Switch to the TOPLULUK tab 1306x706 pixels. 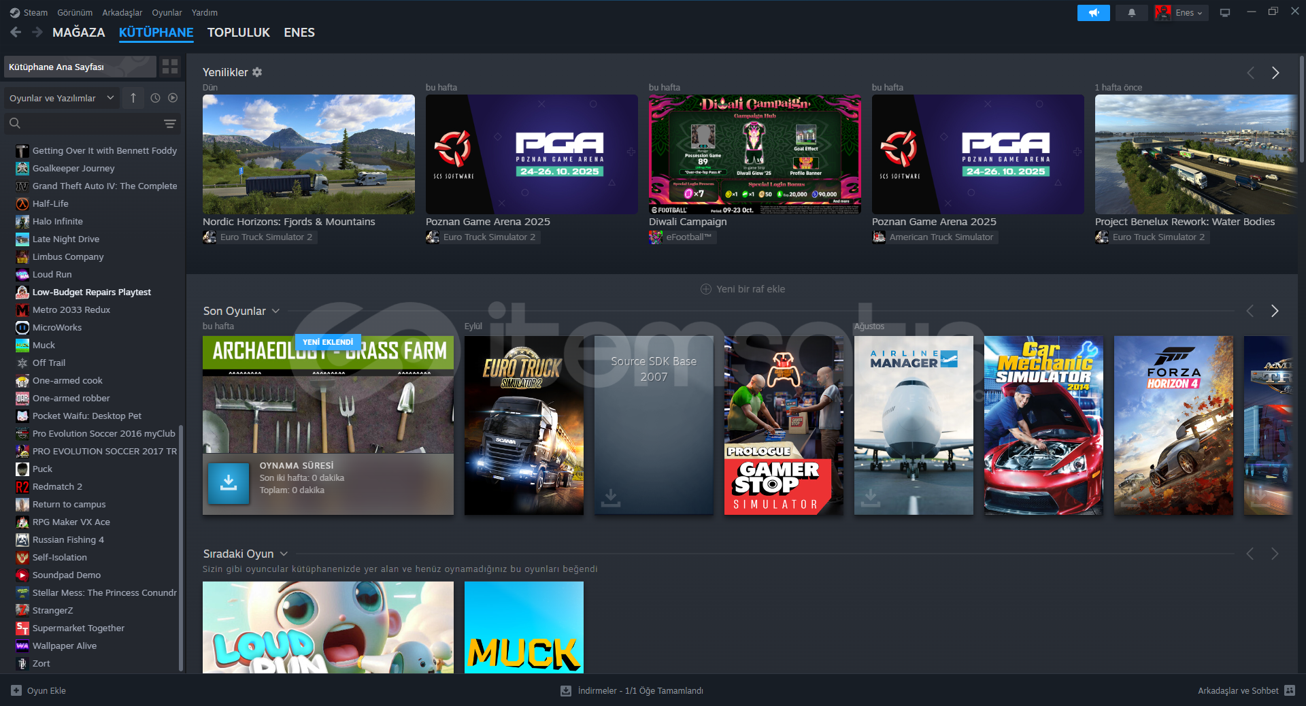pos(239,32)
